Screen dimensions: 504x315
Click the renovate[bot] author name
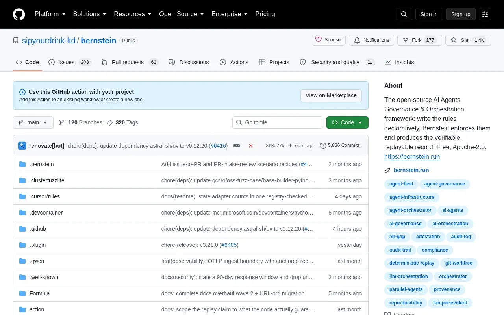tap(46, 146)
